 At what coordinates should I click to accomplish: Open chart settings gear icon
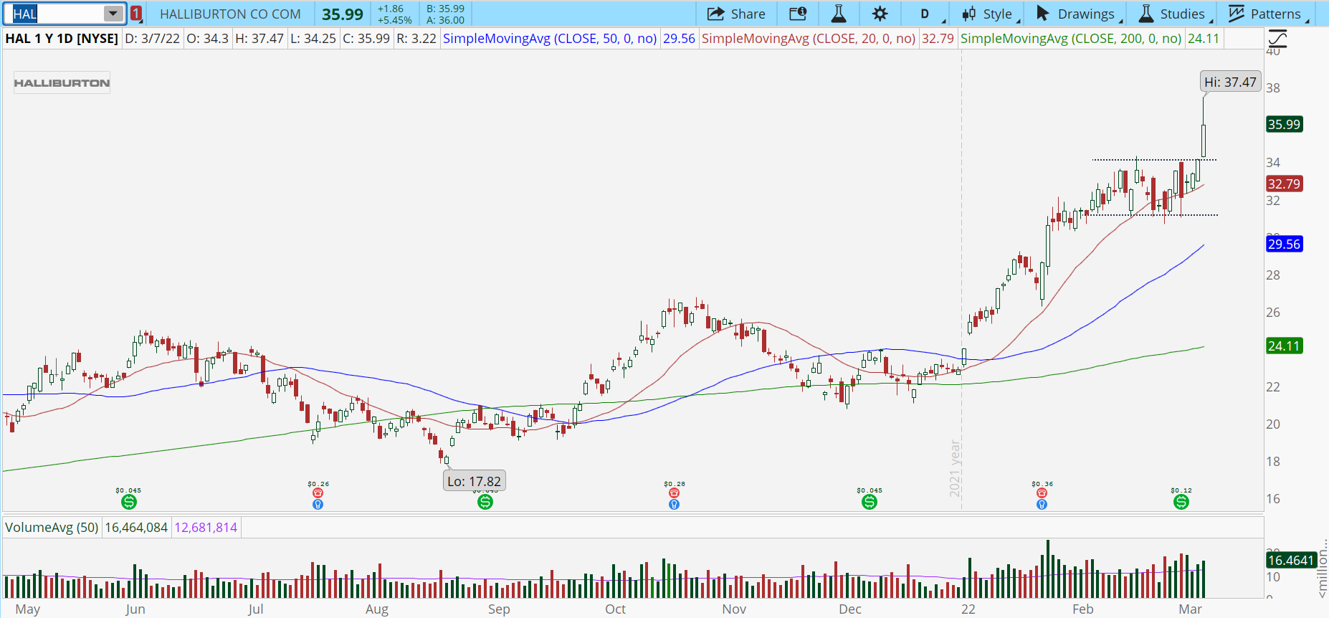tap(880, 14)
